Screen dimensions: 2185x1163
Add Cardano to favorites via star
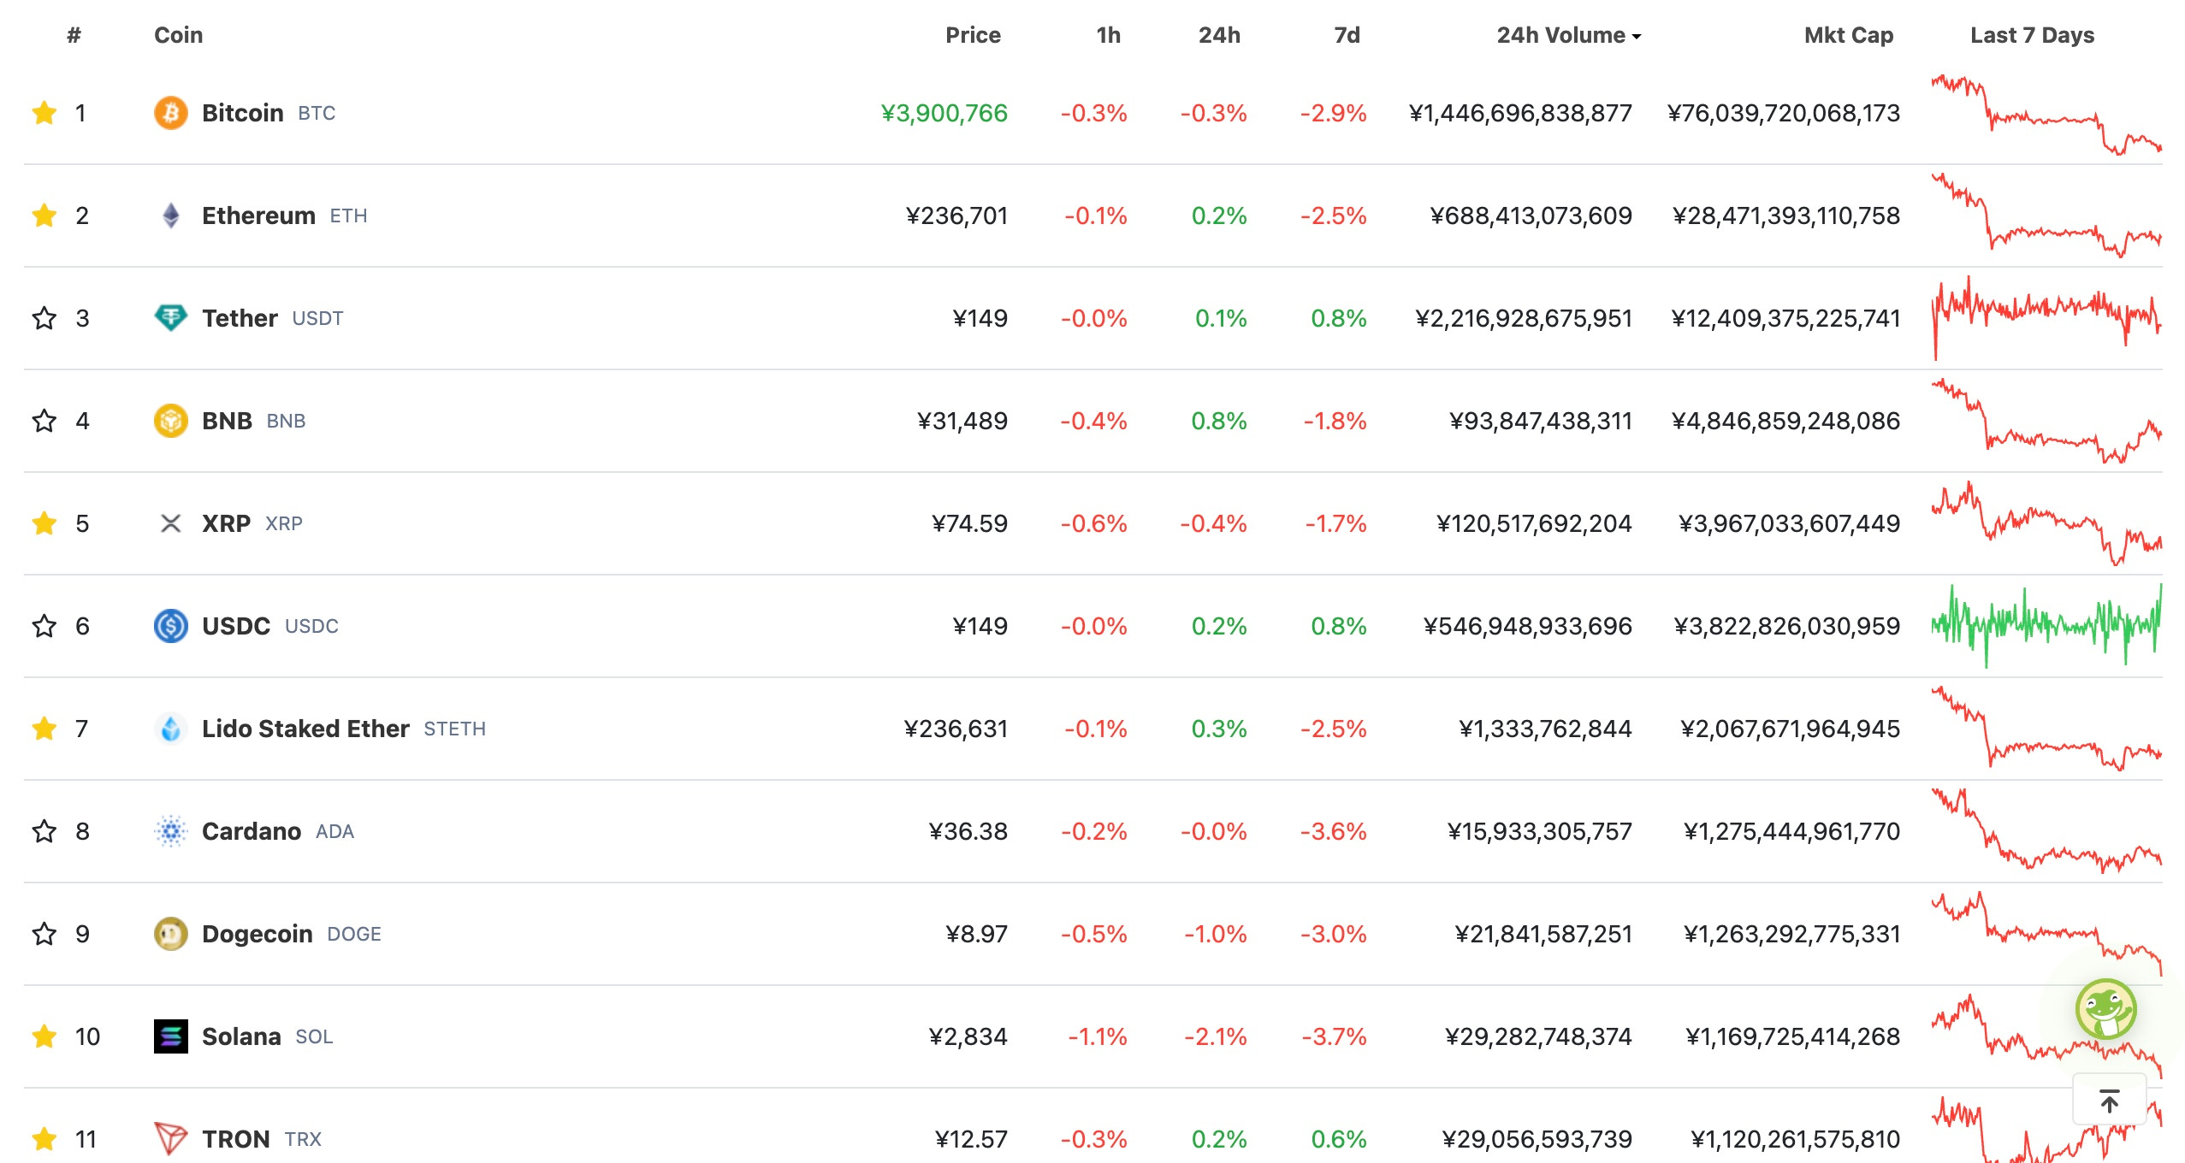tap(44, 831)
